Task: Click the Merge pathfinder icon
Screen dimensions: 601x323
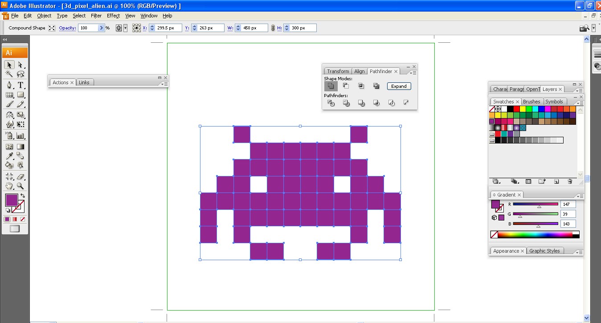Action: coord(361,103)
